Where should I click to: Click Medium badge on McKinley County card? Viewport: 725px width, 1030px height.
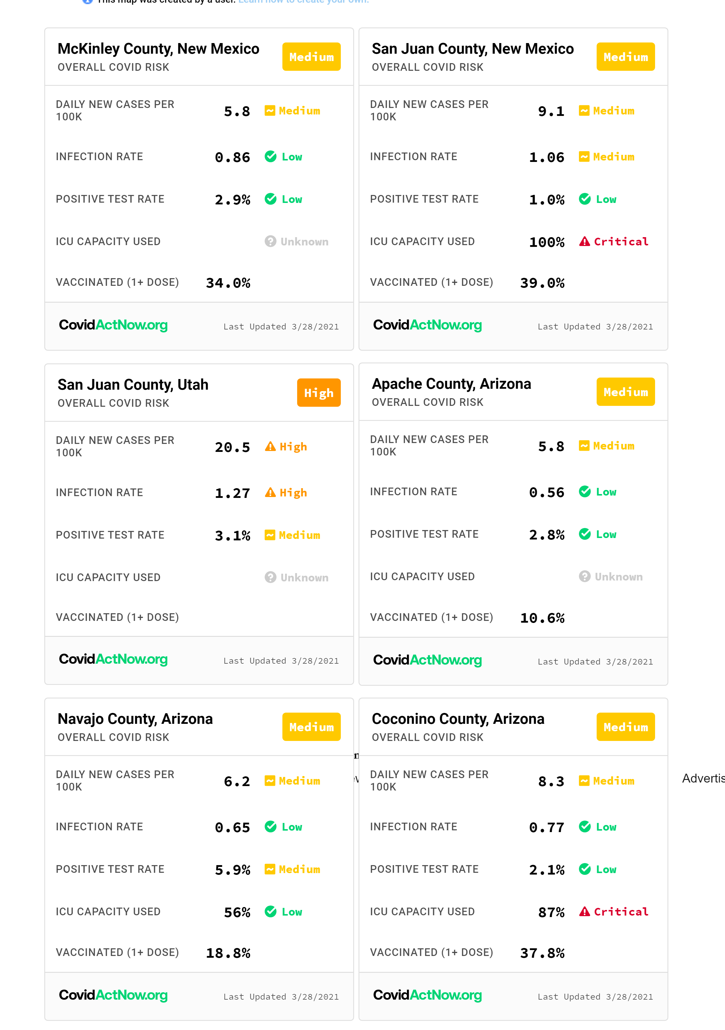[x=311, y=57]
